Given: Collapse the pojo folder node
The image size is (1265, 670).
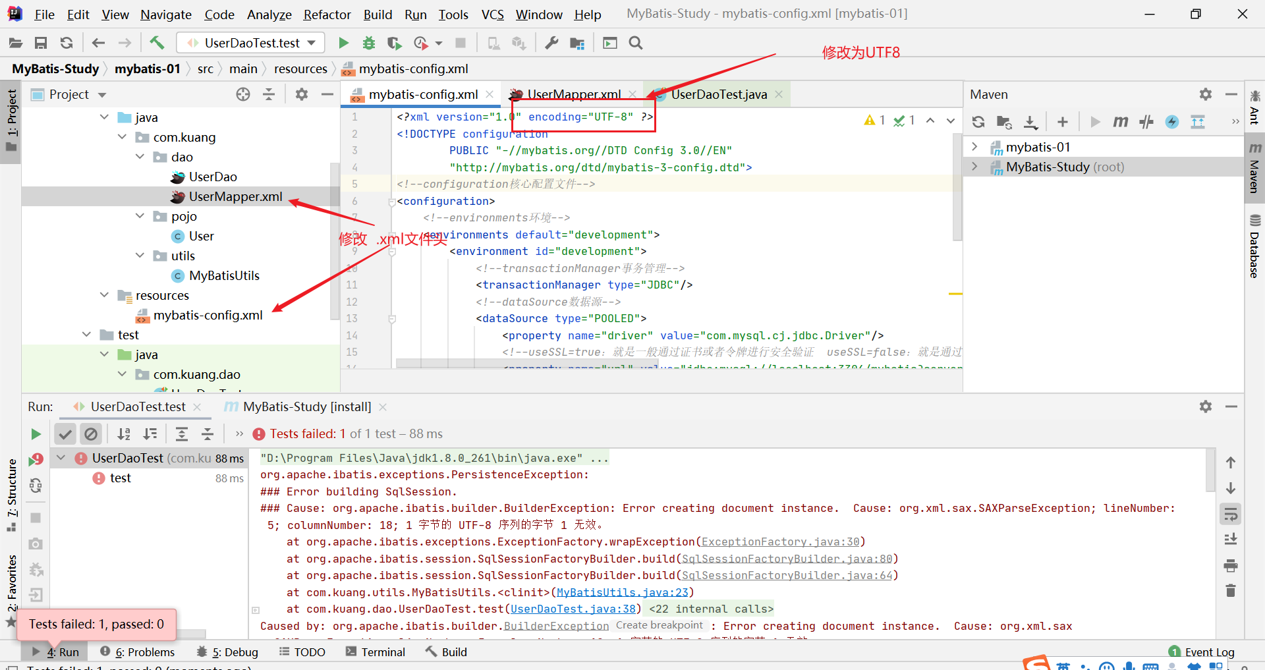Looking at the screenshot, I should tap(140, 216).
